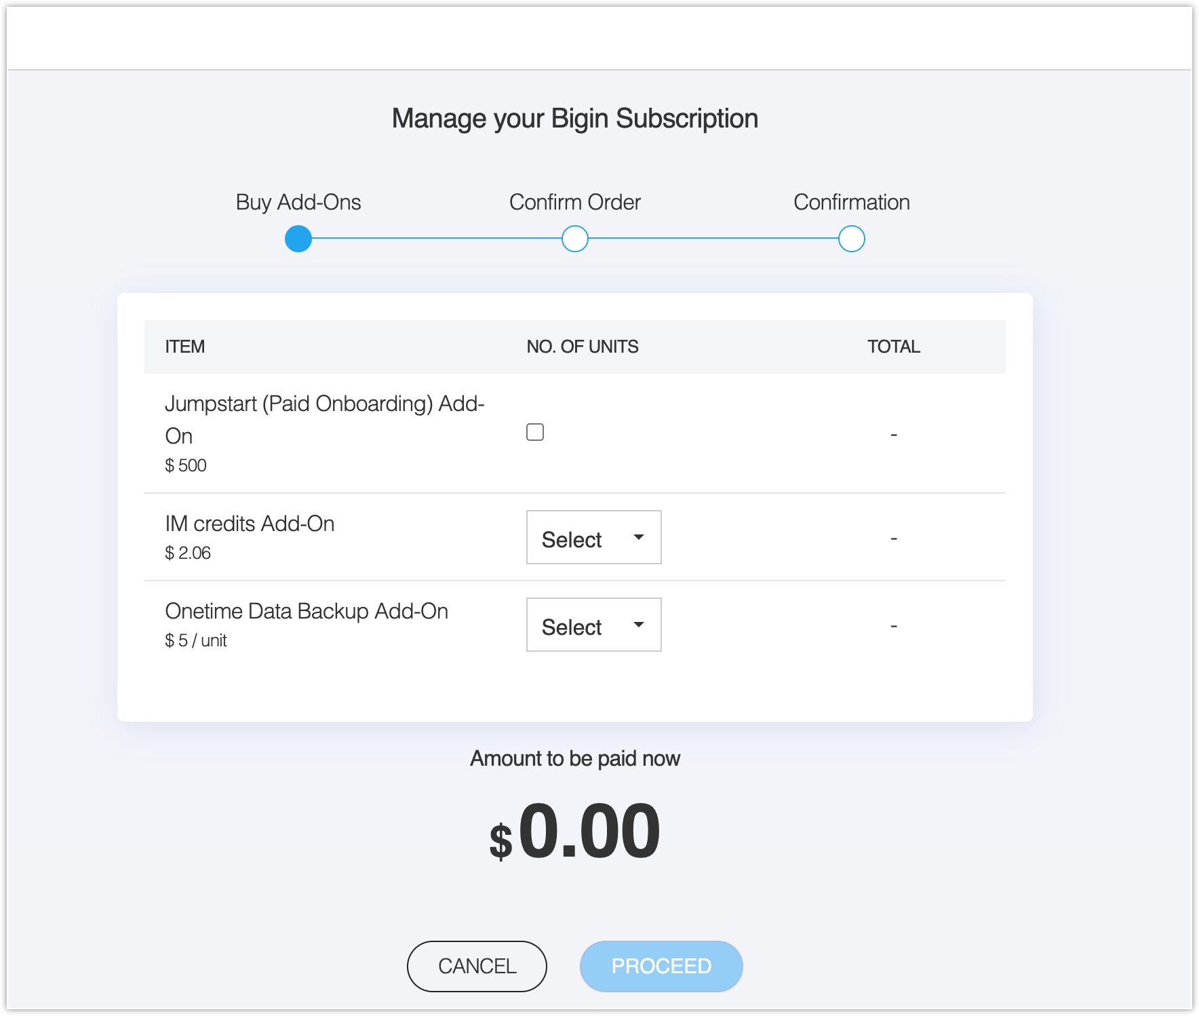The width and height of the screenshot is (1199, 1016).
Task: Select the Confirm Order step label
Action: [575, 202]
